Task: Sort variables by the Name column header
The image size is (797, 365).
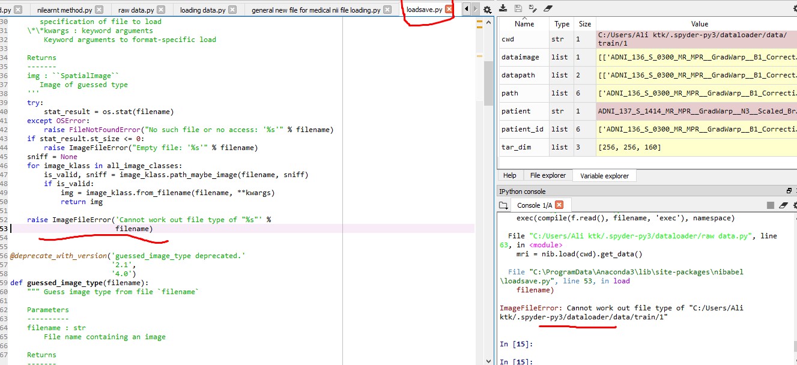Action: [x=524, y=24]
